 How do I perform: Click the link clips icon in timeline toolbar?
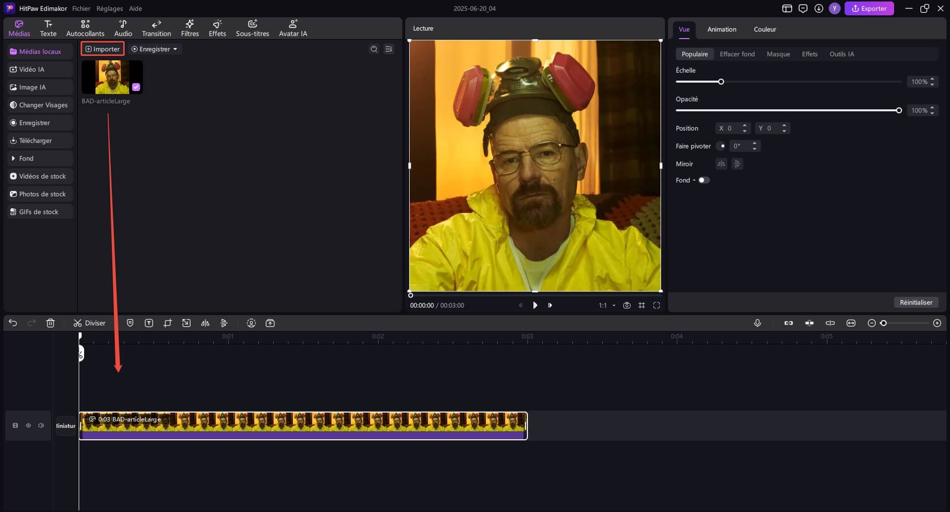[x=789, y=323]
